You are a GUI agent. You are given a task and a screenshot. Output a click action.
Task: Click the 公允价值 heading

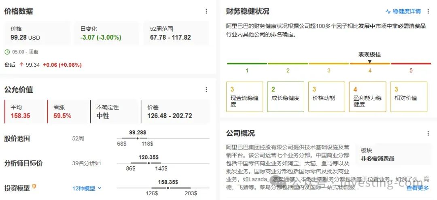[x=19, y=89]
